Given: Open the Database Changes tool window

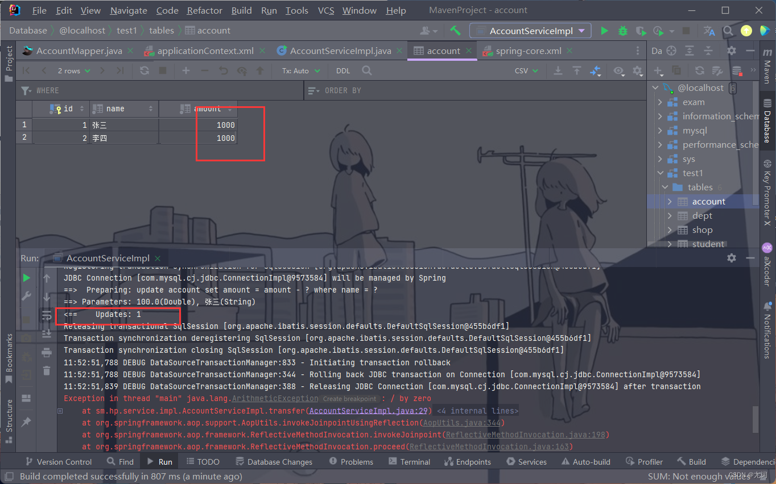Looking at the screenshot, I should tap(274, 462).
